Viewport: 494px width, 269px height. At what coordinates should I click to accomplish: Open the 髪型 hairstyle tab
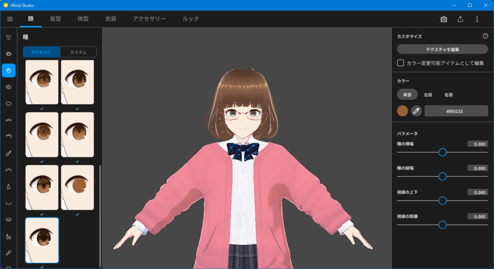55,19
